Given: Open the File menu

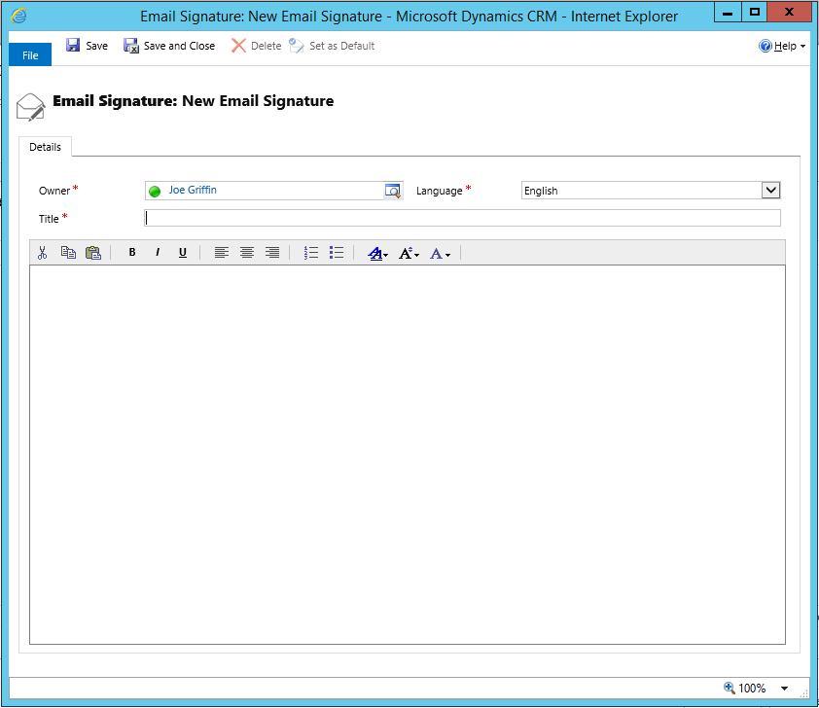Looking at the screenshot, I should pos(30,54).
